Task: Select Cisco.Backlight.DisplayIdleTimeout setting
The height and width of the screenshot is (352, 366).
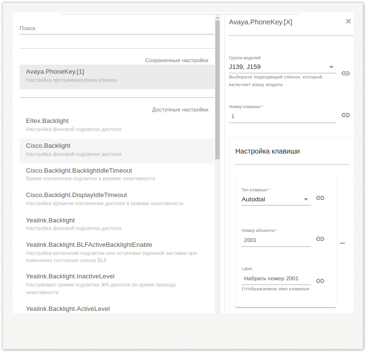Action: click(117, 199)
